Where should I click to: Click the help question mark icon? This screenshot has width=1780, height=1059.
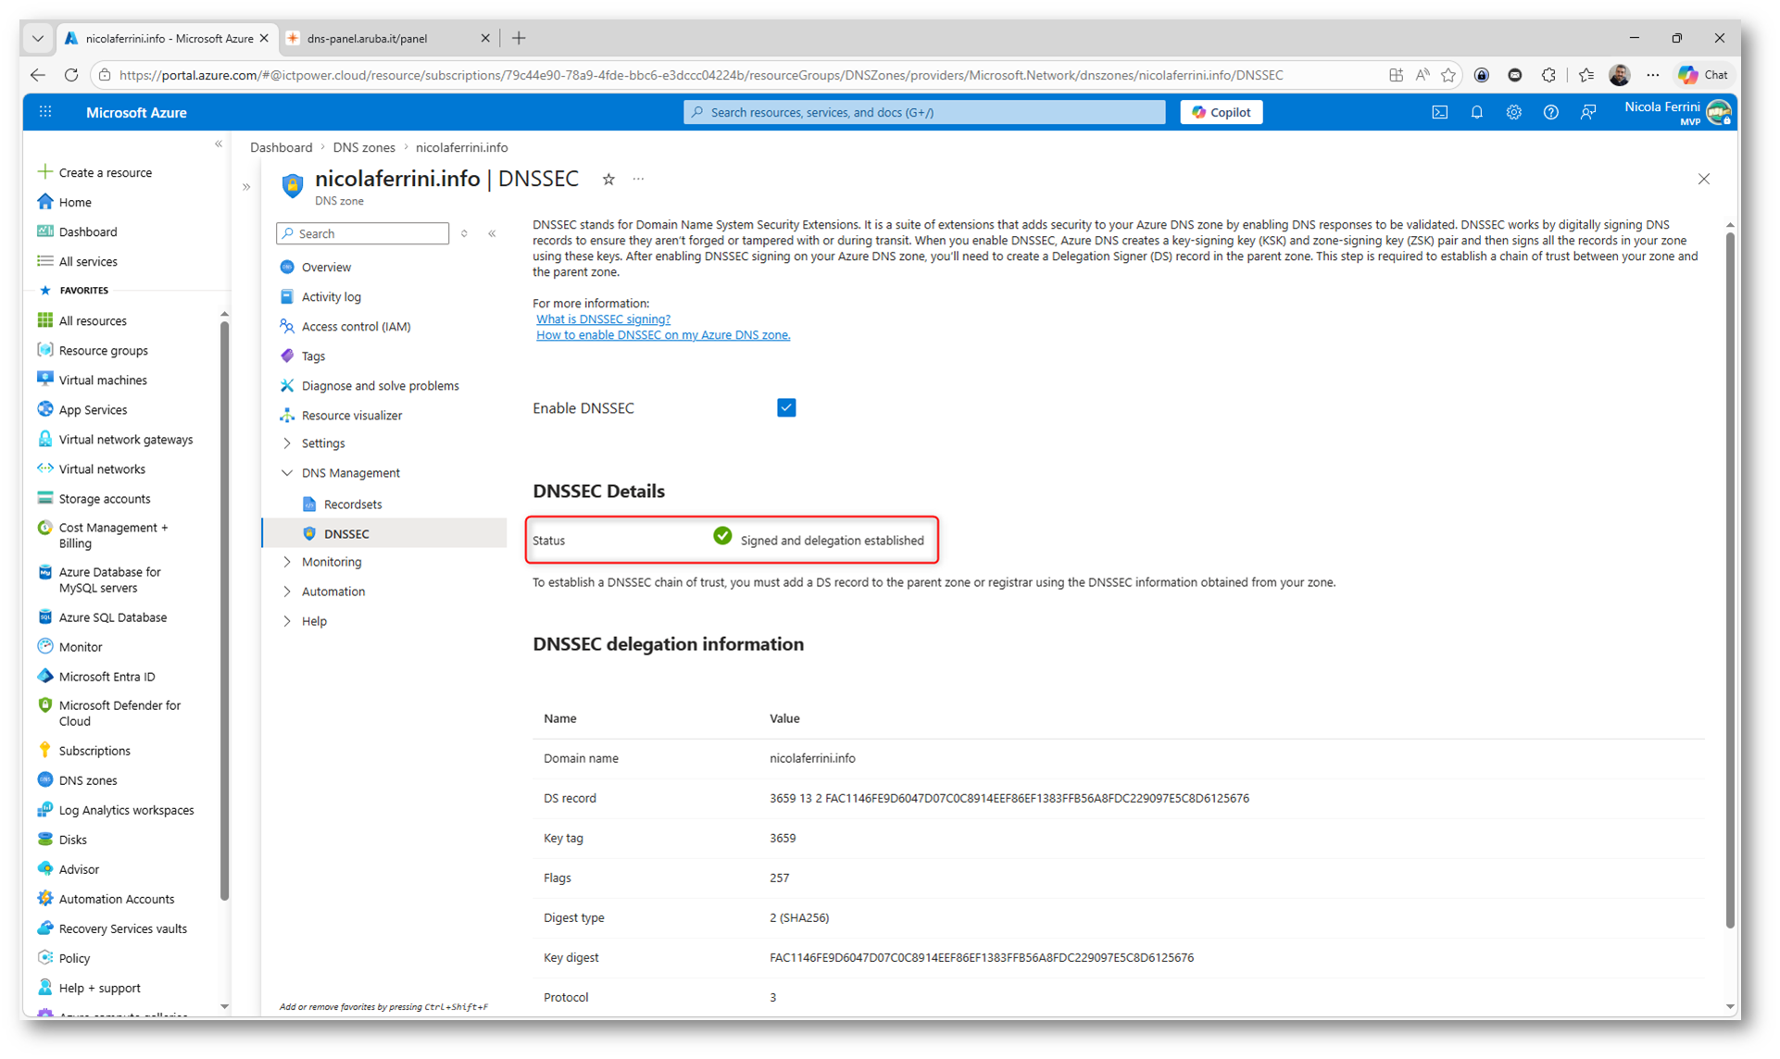(x=1550, y=112)
